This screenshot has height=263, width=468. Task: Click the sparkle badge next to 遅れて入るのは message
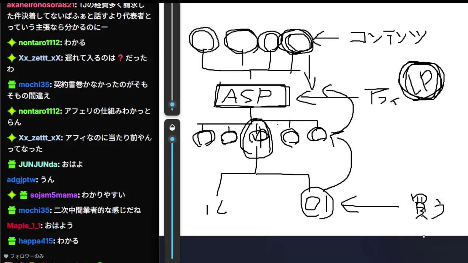12,58
